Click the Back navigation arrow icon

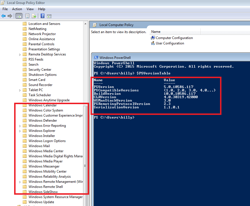pos(4,16)
